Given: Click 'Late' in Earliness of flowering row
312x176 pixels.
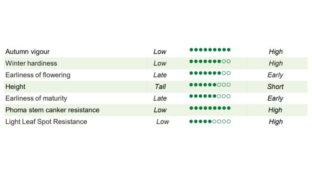Looking at the screenshot, I should click(160, 75).
